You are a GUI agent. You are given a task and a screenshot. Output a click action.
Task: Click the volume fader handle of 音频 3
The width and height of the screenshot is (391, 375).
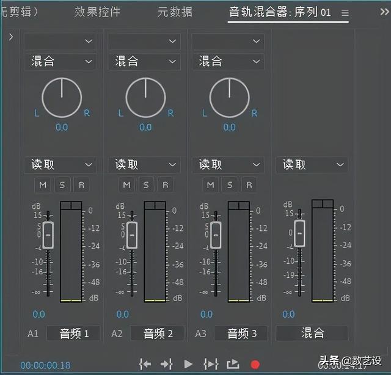(x=216, y=235)
